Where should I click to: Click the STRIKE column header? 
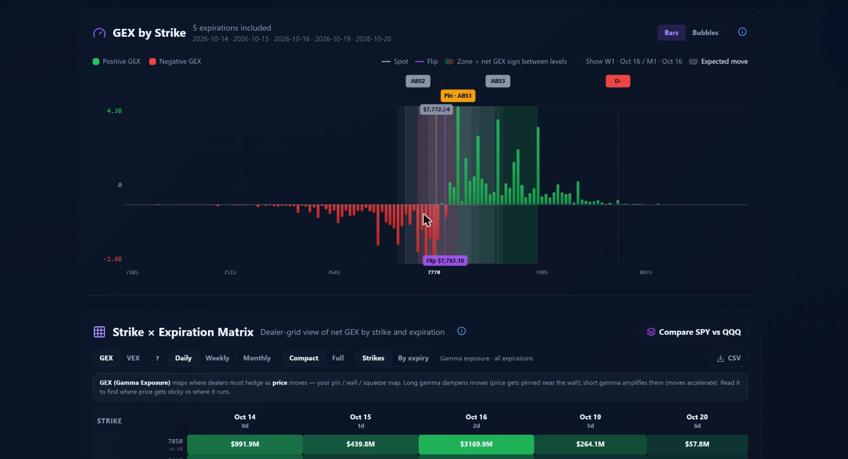coord(110,421)
